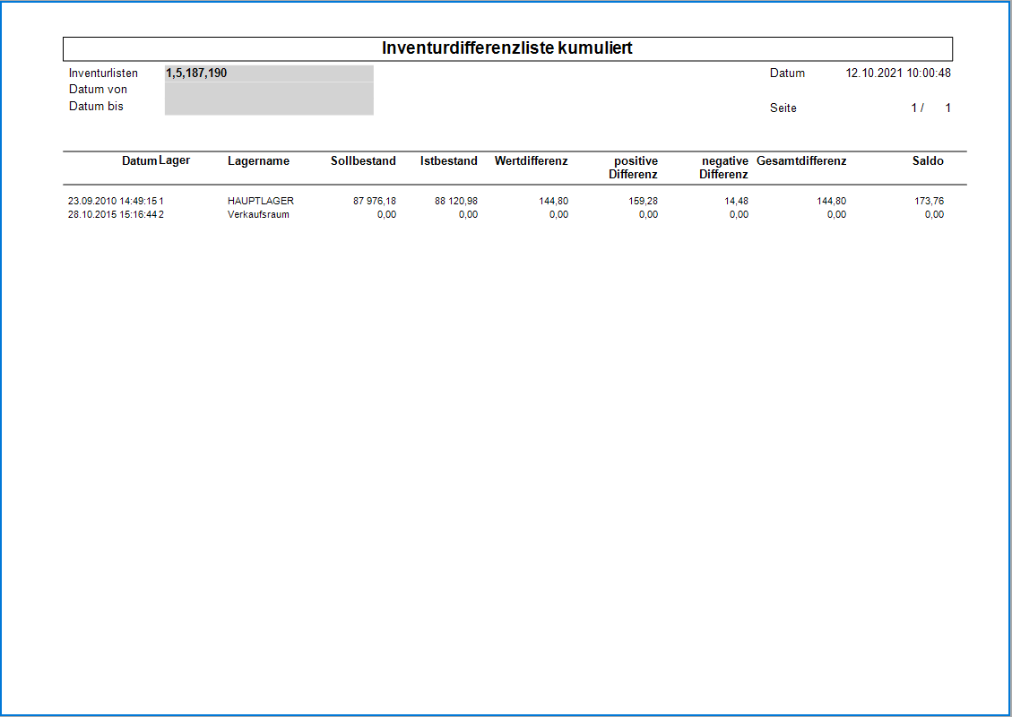Click the print timestamp 12.10.2021 10:00:48

point(898,73)
